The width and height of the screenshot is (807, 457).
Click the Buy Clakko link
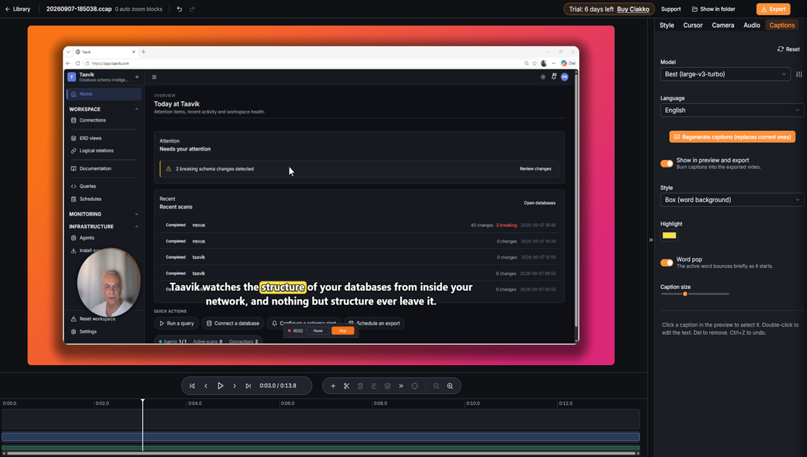point(633,9)
